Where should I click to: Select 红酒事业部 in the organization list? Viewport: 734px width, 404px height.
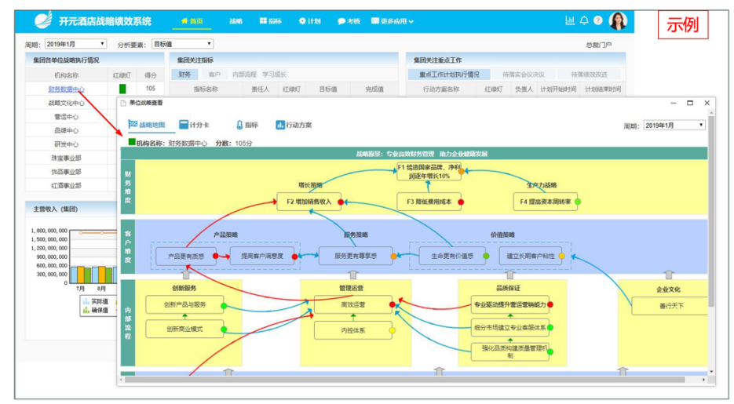(x=67, y=185)
